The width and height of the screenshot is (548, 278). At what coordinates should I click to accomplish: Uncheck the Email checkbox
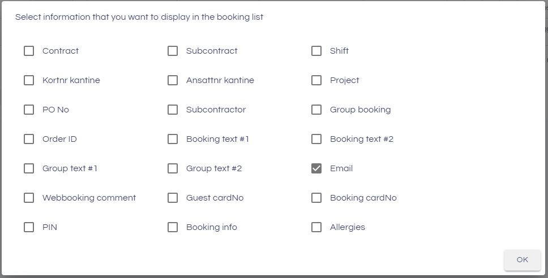tap(316, 168)
